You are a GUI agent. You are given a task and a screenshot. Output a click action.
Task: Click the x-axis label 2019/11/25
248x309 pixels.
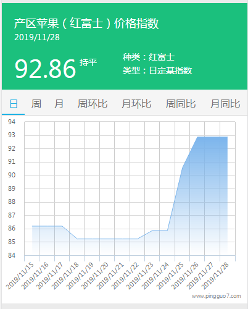(x=170, y=276)
